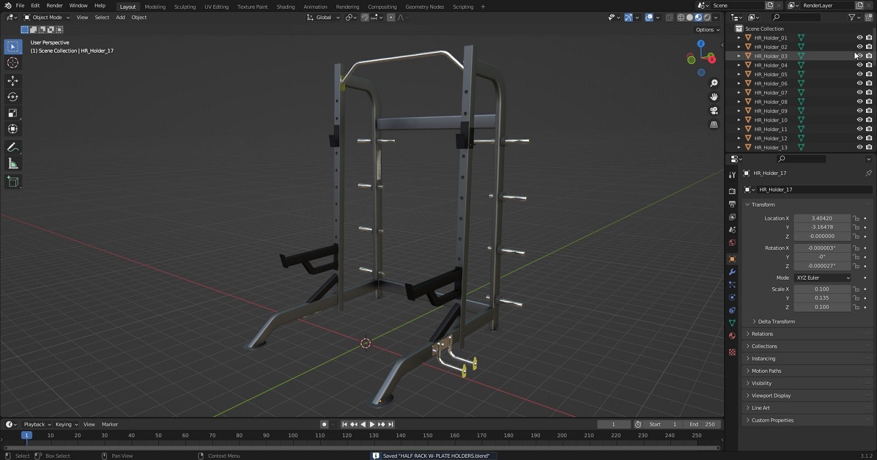Toggle camera view in viewport

pos(714,111)
